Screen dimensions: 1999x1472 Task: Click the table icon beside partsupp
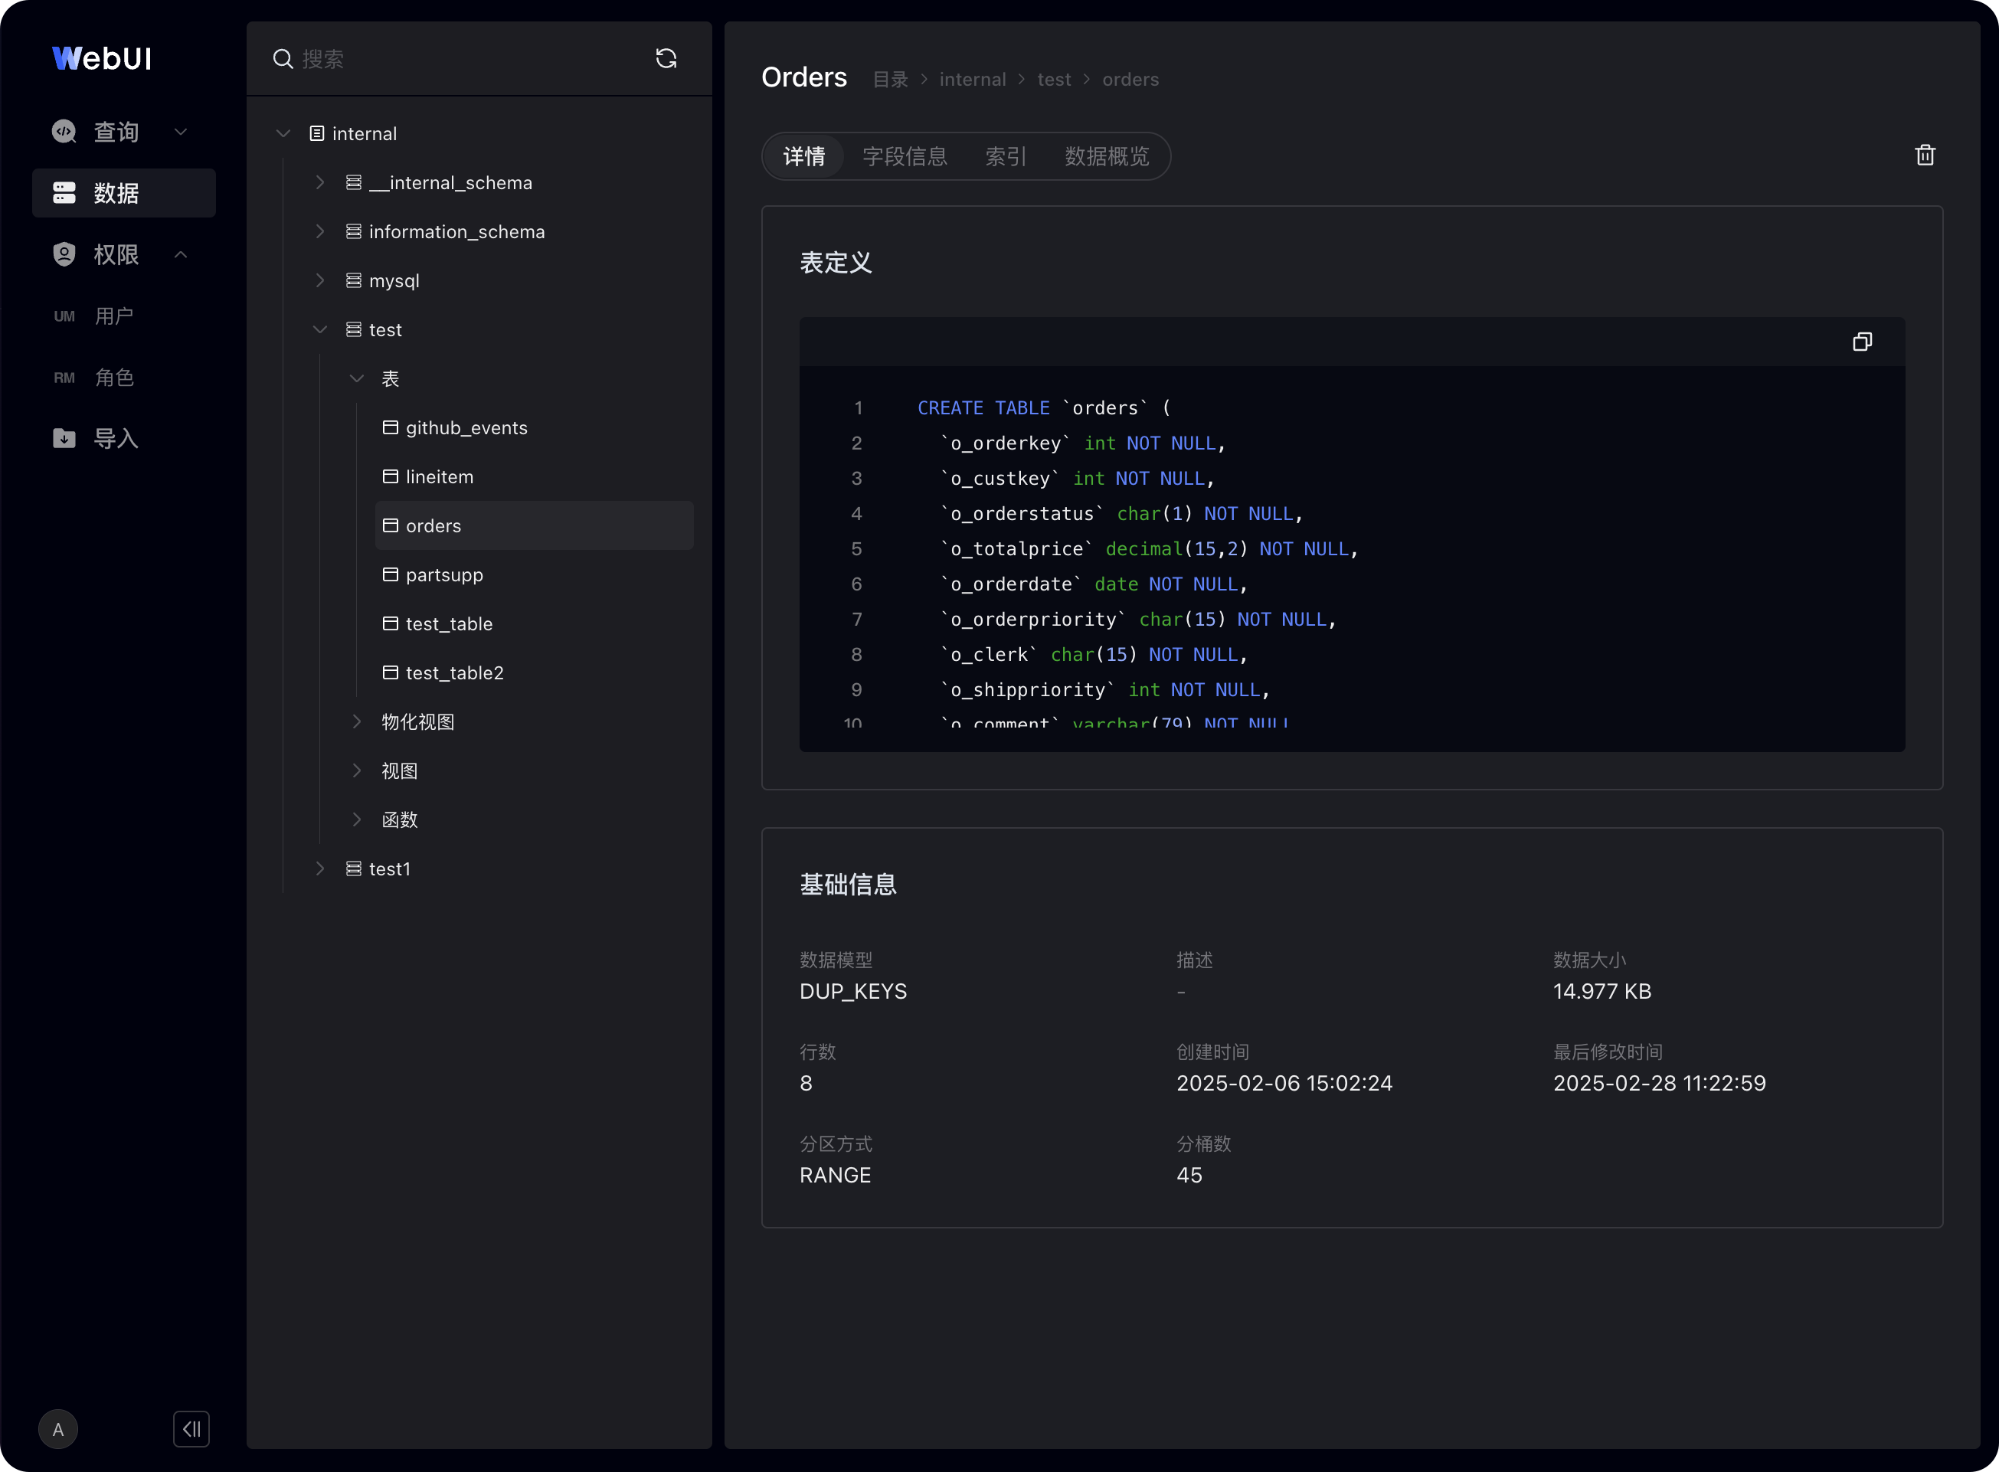(390, 574)
